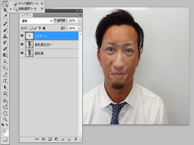This screenshot has height=145, width=194.
Task: Click the fx layer style button
Action: click(x=43, y=139)
